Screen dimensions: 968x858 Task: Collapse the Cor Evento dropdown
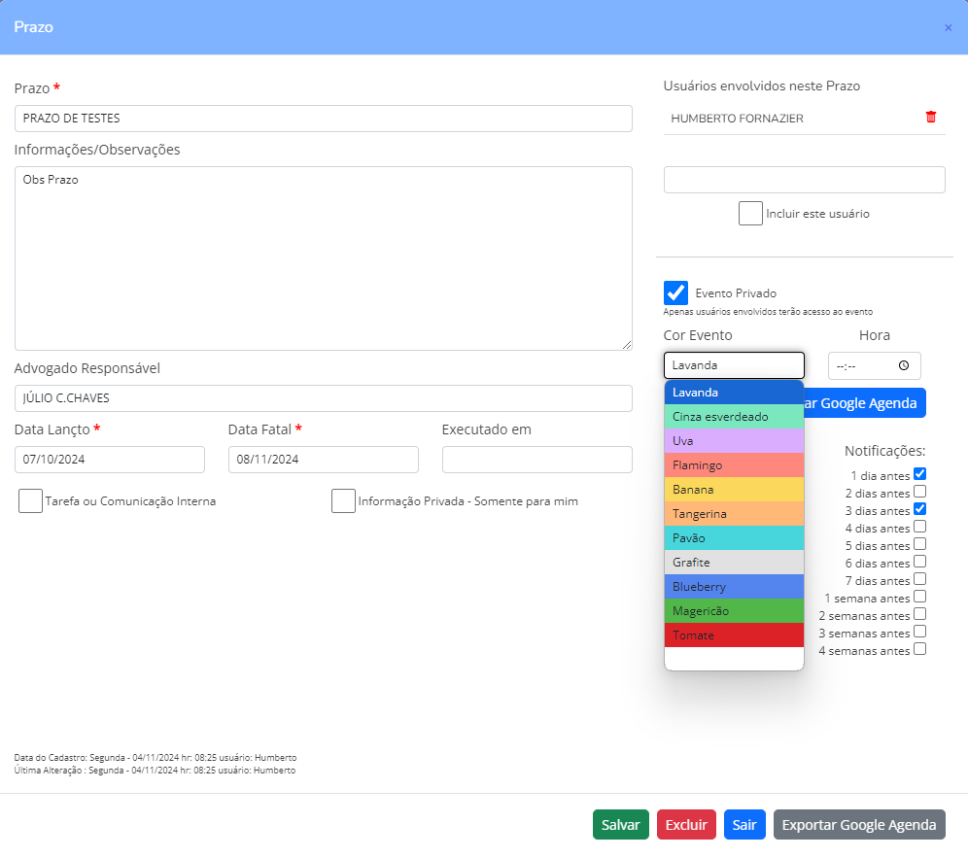tap(734, 365)
